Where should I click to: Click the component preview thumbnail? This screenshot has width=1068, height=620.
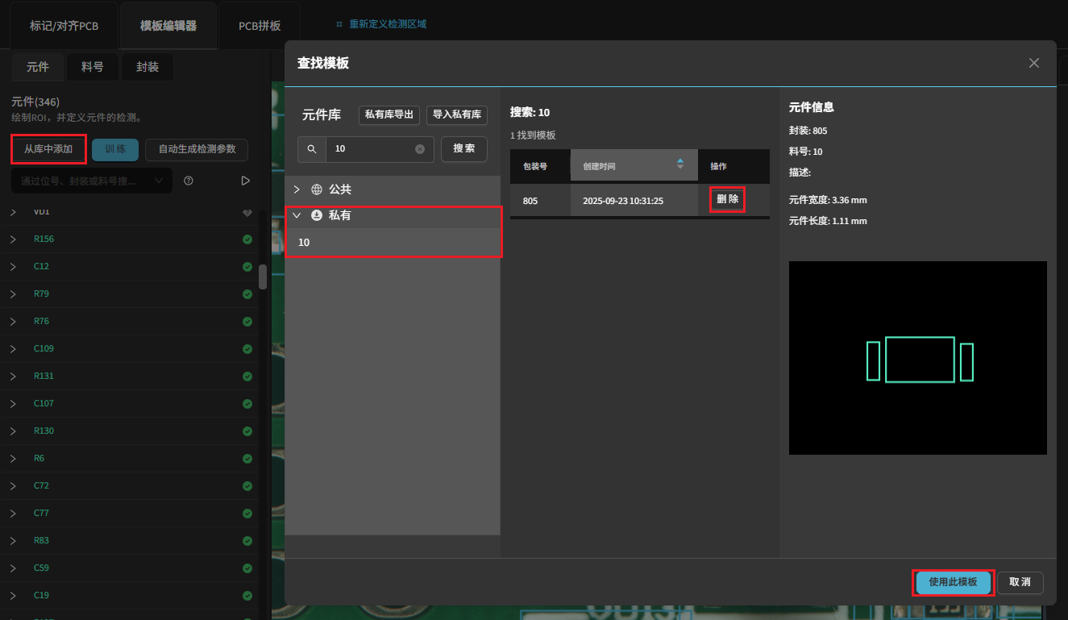[917, 358]
